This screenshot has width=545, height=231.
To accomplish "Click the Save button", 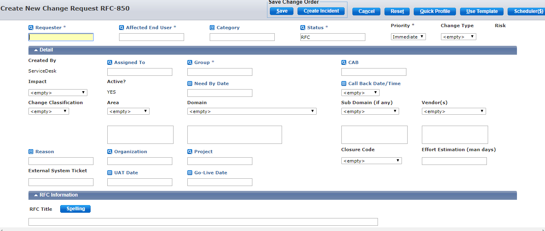I will coord(282,11).
